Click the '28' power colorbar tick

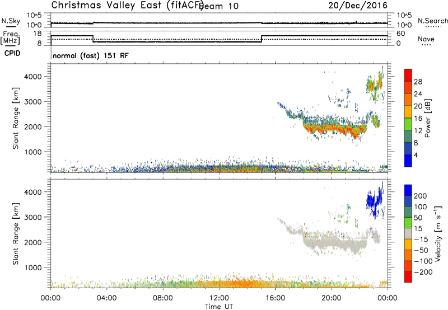pos(418,82)
